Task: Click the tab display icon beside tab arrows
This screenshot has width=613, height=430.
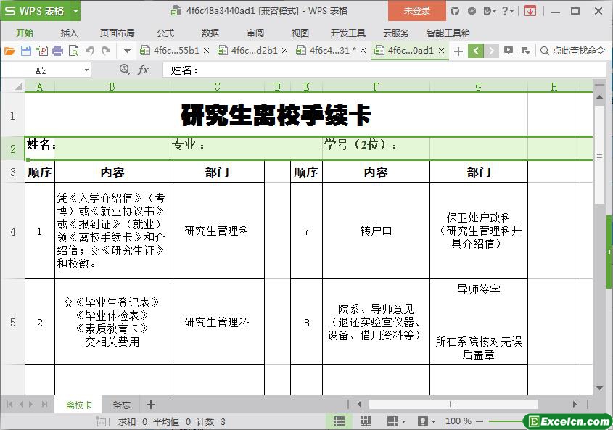Action: (x=509, y=51)
